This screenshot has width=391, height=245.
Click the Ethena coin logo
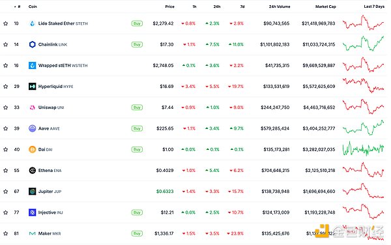coord(32,171)
